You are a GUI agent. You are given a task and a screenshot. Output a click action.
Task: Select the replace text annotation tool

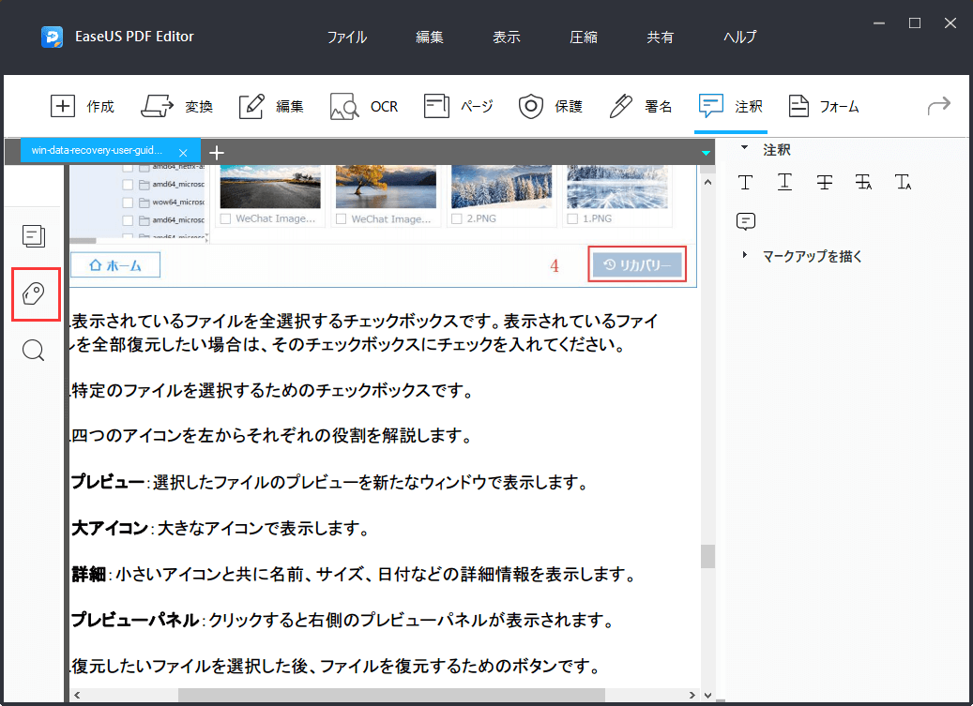[863, 182]
